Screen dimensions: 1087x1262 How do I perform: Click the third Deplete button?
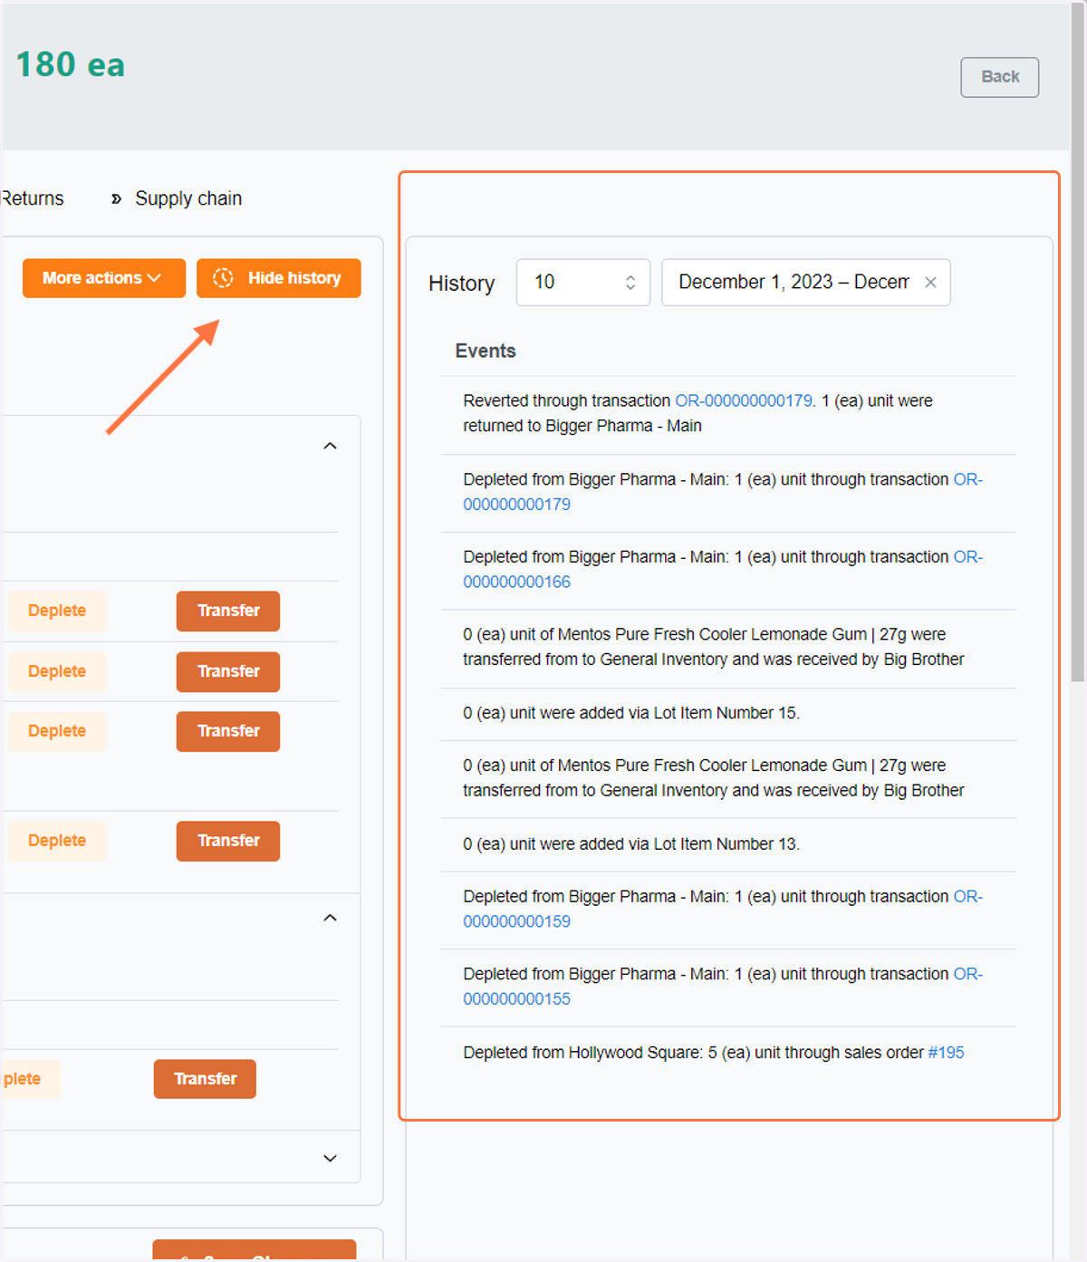point(57,732)
